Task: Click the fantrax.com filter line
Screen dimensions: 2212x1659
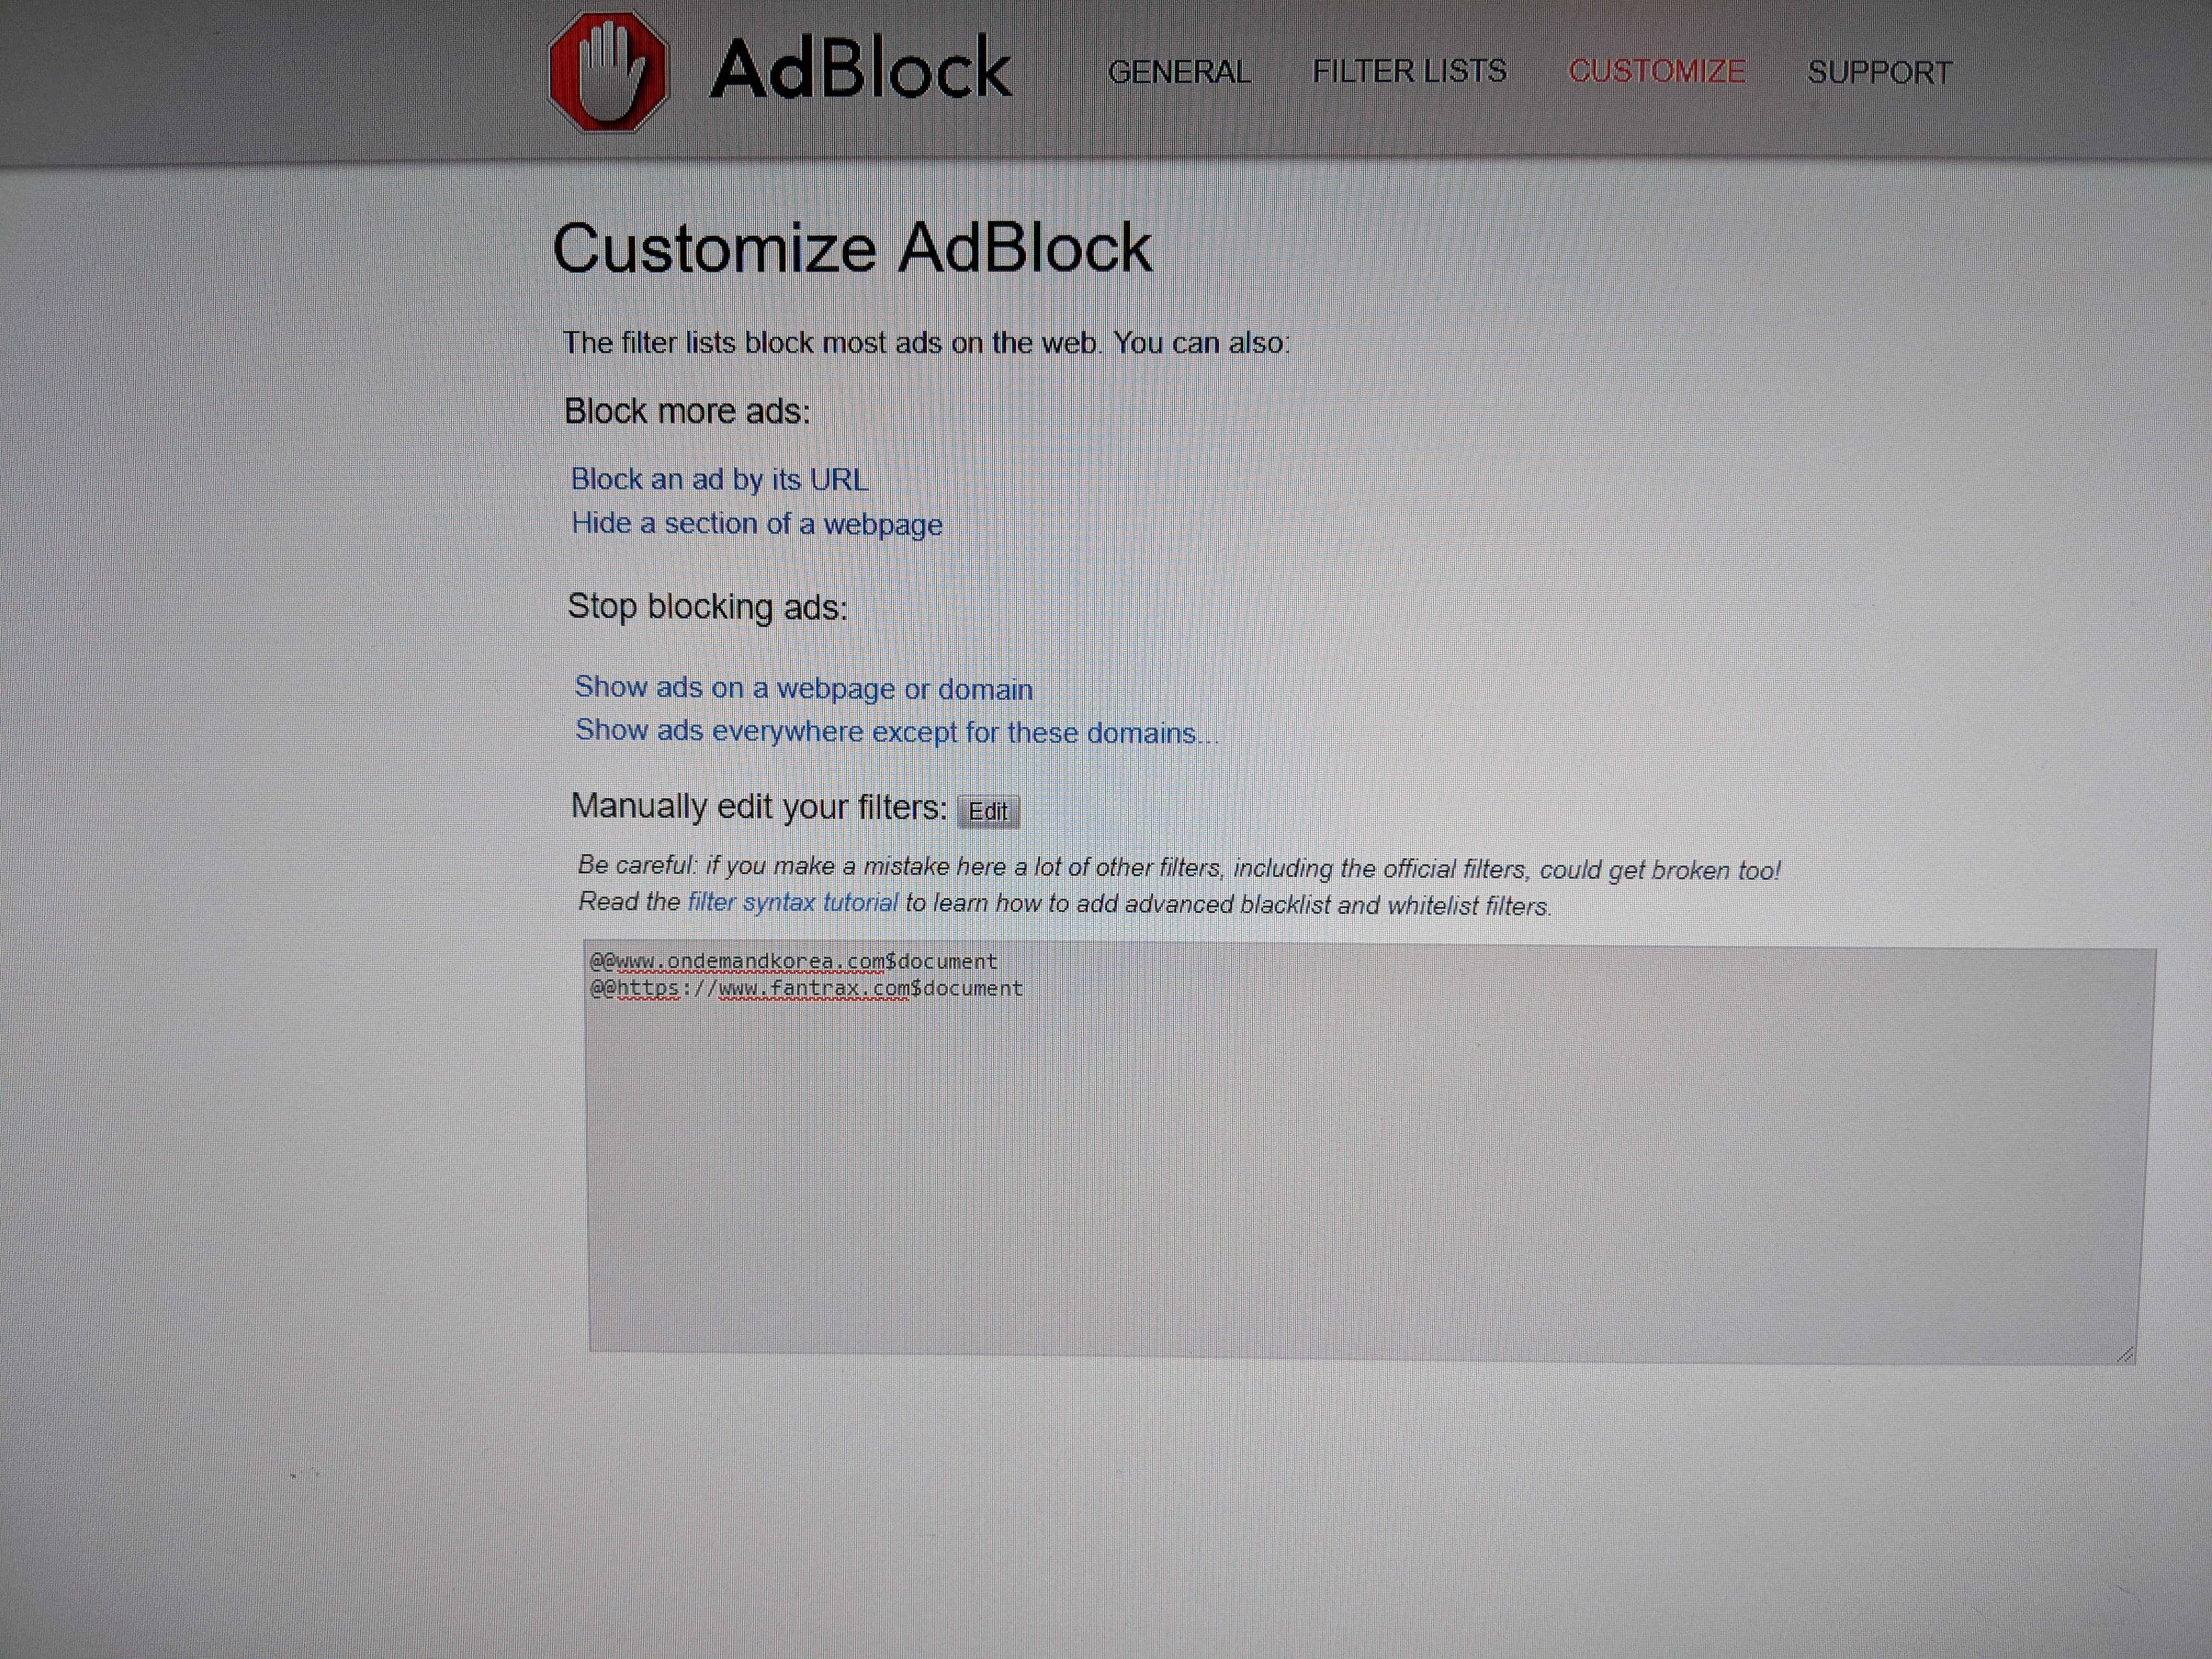Action: pos(806,988)
